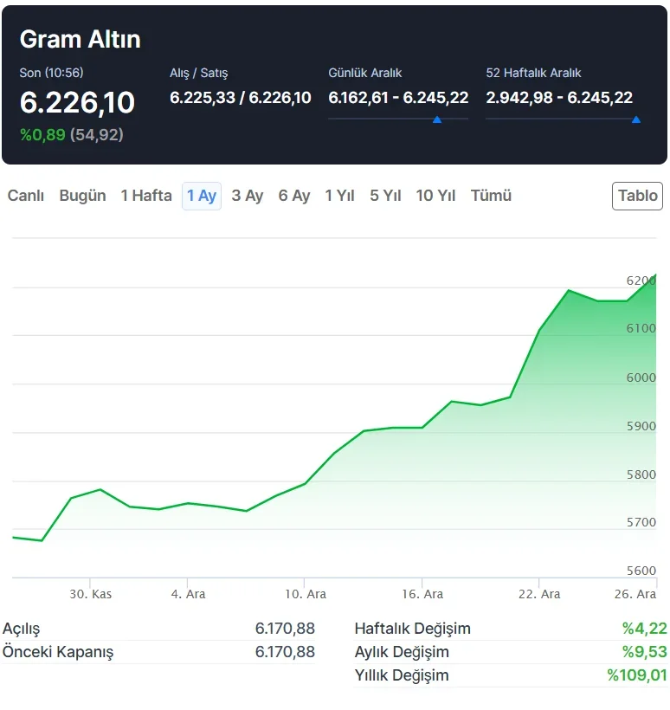Select the Bugün time range
This screenshot has height=710, width=670.
[x=82, y=196]
